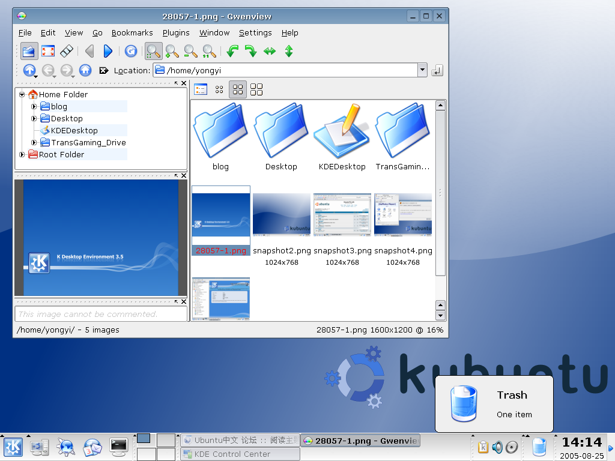Close the folder tree panel

click(x=184, y=83)
